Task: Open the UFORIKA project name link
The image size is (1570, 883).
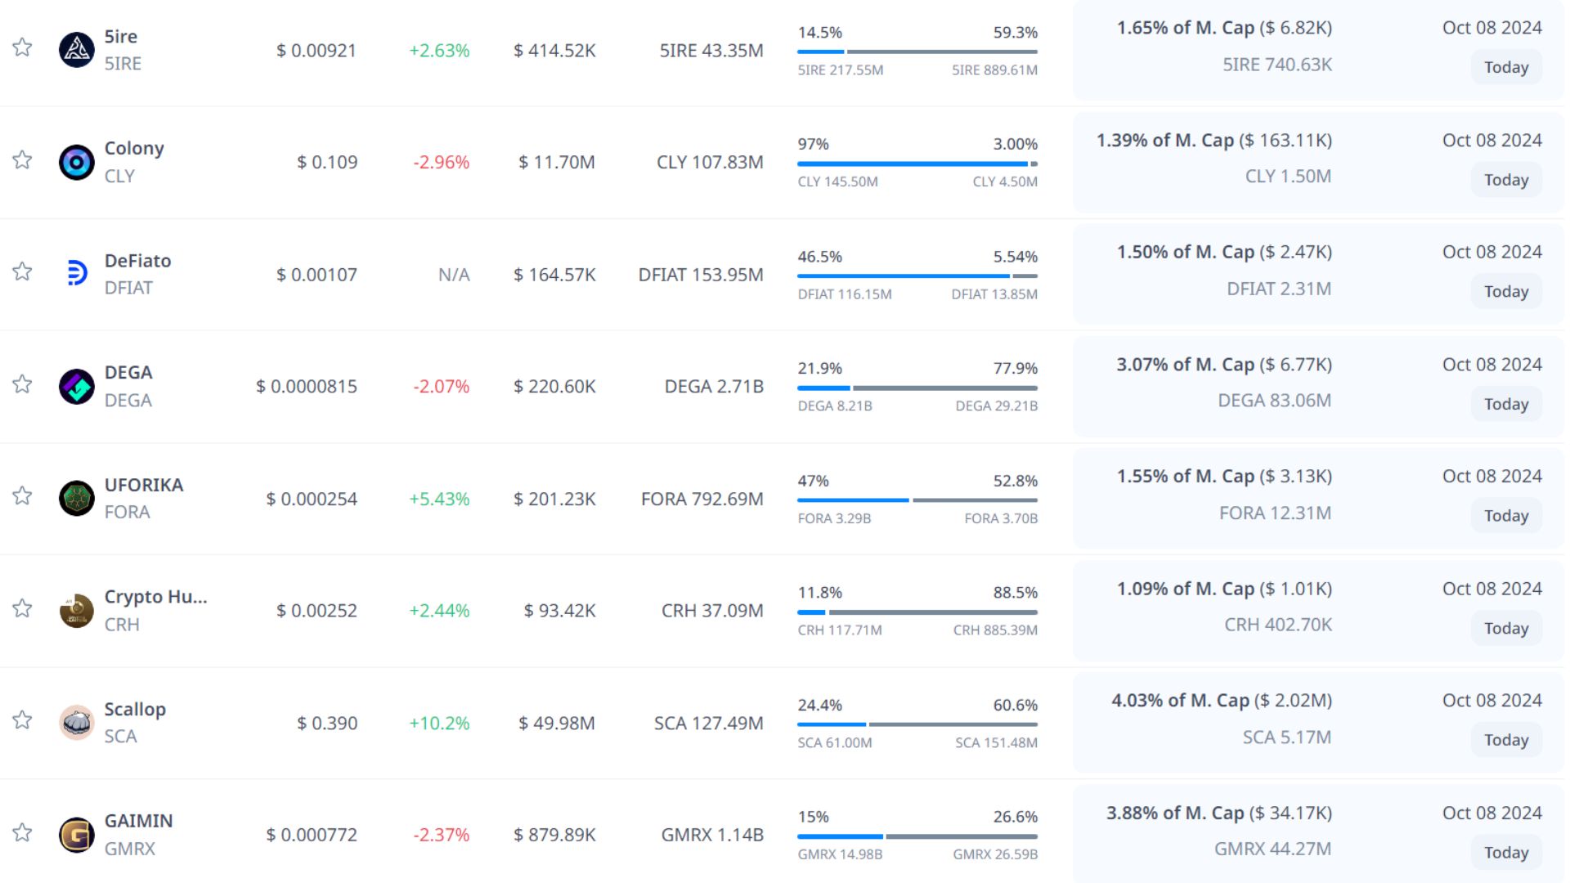Action: tap(144, 485)
